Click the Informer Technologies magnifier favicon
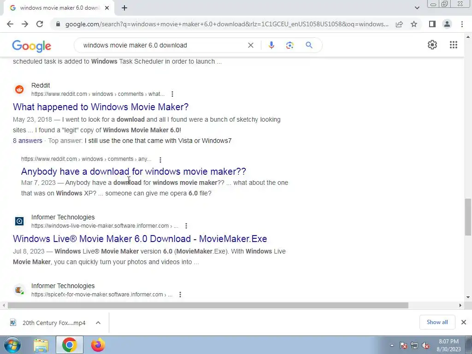472x354 pixels. tap(19, 221)
